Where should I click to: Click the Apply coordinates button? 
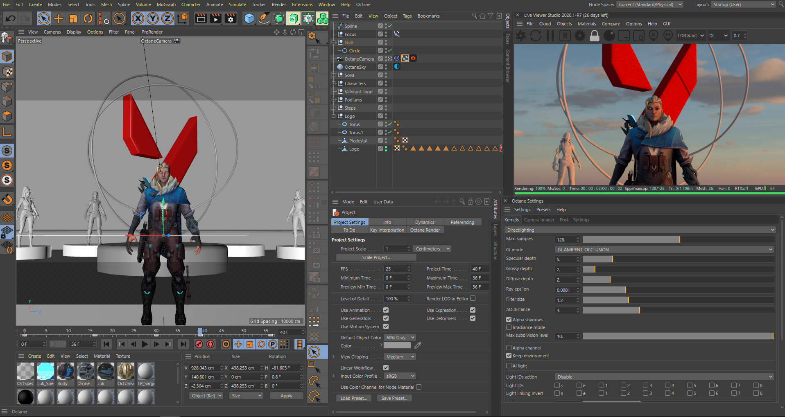click(286, 396)
